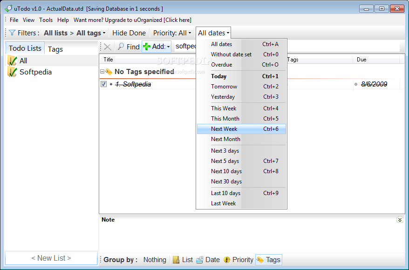The width and height of the screenshot is (409, 270).
Task: Choose Last Week date filter
Action: click(242, 203)
